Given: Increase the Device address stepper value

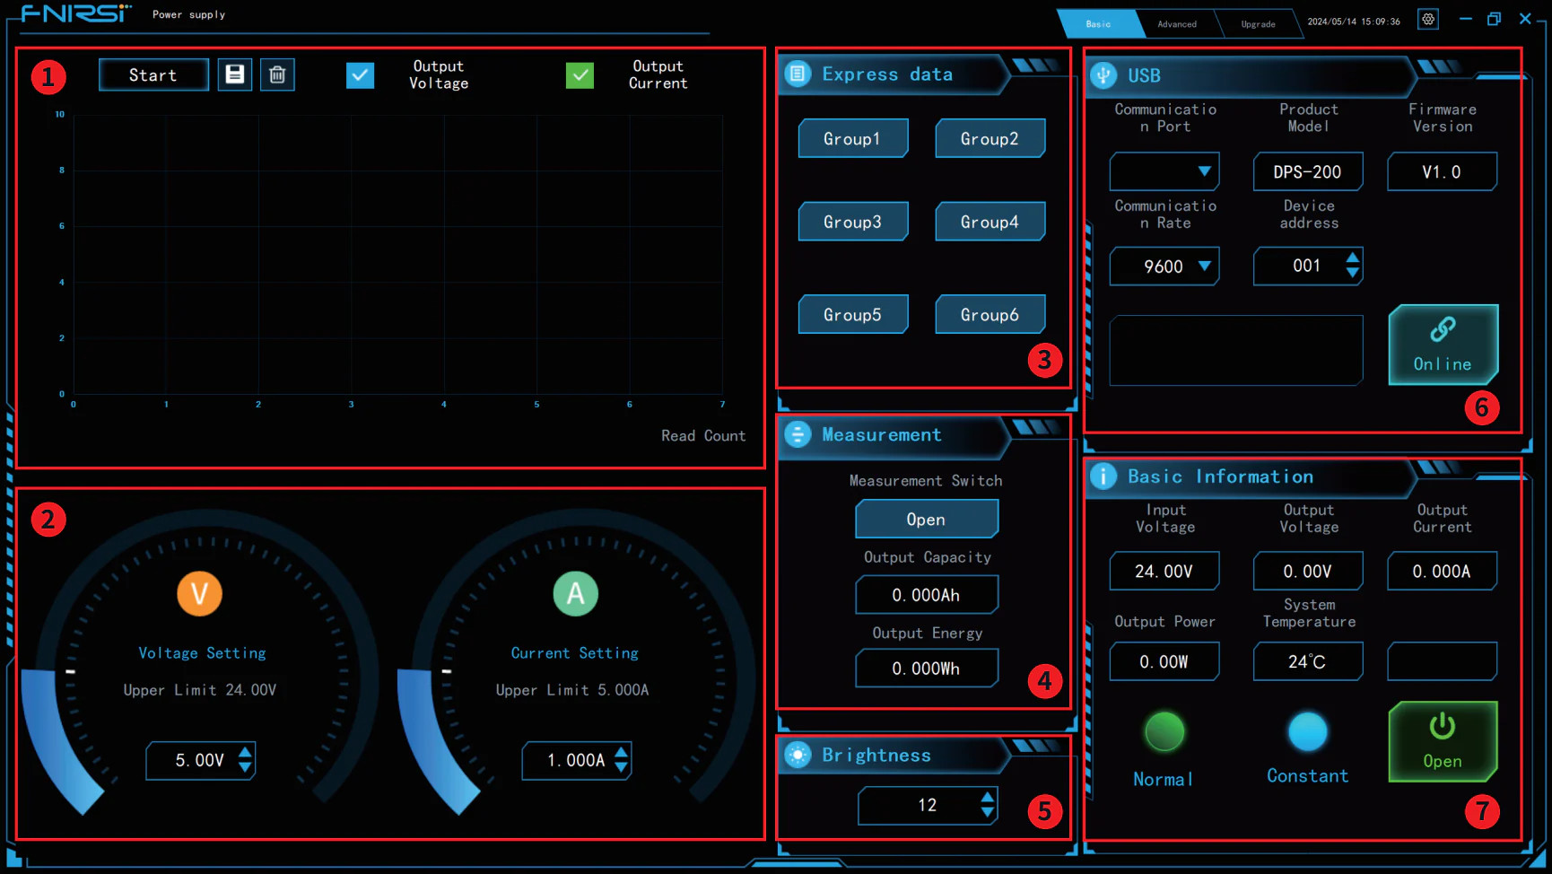Looking at the screenshot, I should [1352, 258].
